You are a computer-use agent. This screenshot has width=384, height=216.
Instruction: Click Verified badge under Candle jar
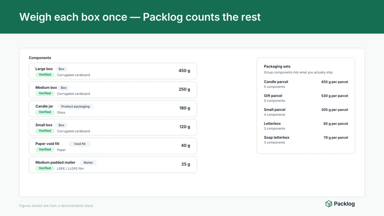(45, 112)
